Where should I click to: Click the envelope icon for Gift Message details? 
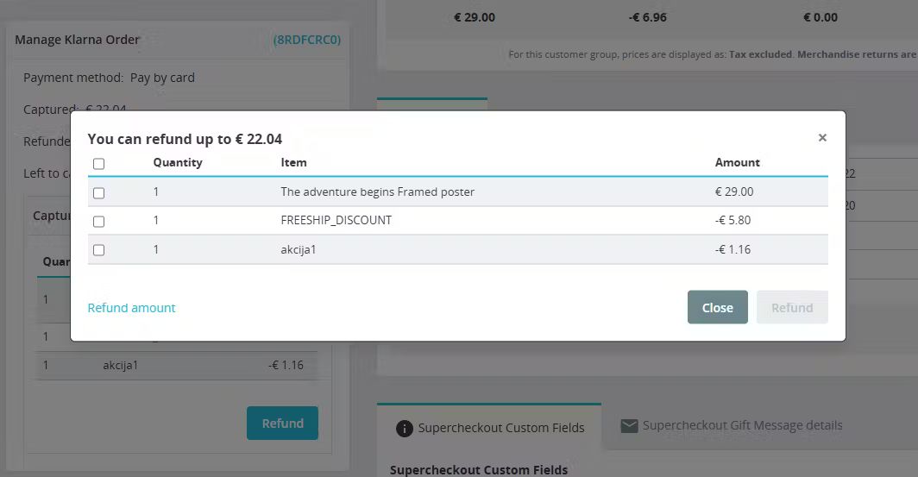coord(629,426)
